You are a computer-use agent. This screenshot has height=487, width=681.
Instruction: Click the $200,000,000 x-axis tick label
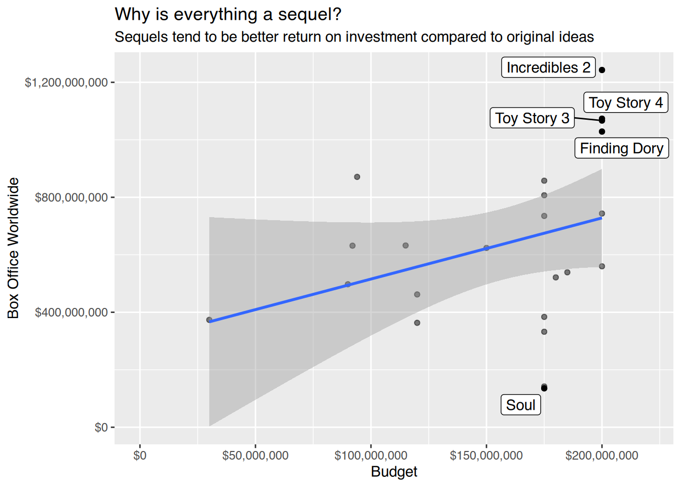click(x=602, y=456)
